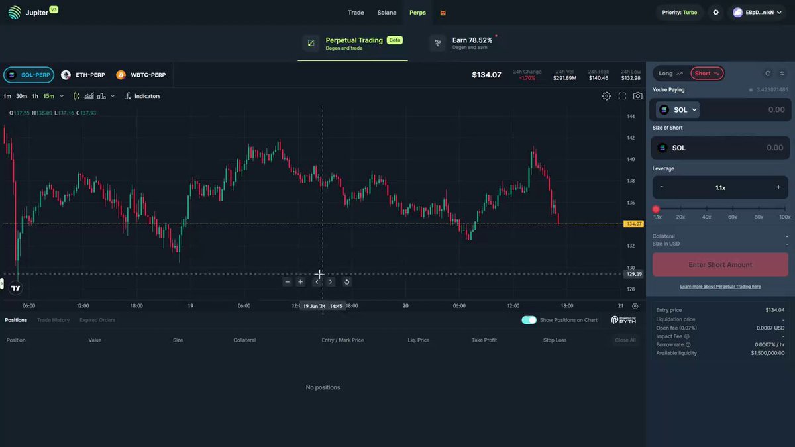The height and width of the screenshot is (447, 795).
Task: Open Indicators menu
Action: (x=142, y=96)
